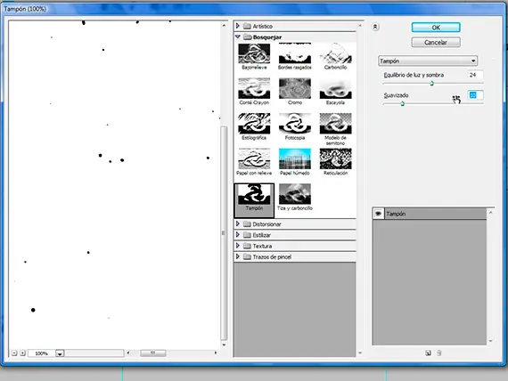This screenshot has height=381, width=508.
Task: Click the 100% zoom value field
Action: [x=42, y=353]
